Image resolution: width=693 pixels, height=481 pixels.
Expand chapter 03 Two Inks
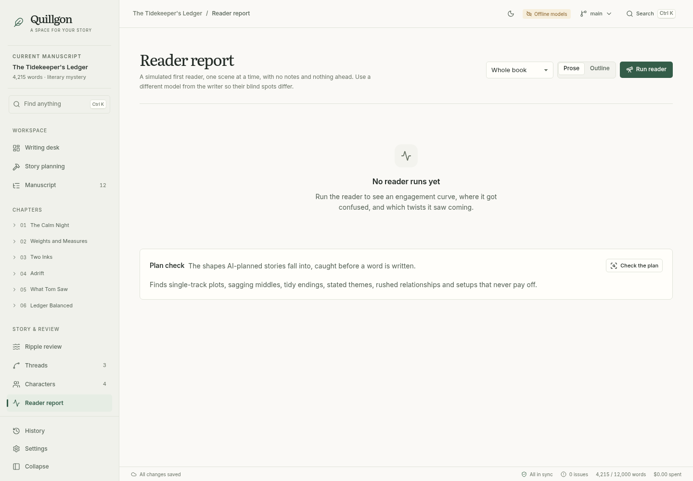click(x=14, y=257)
